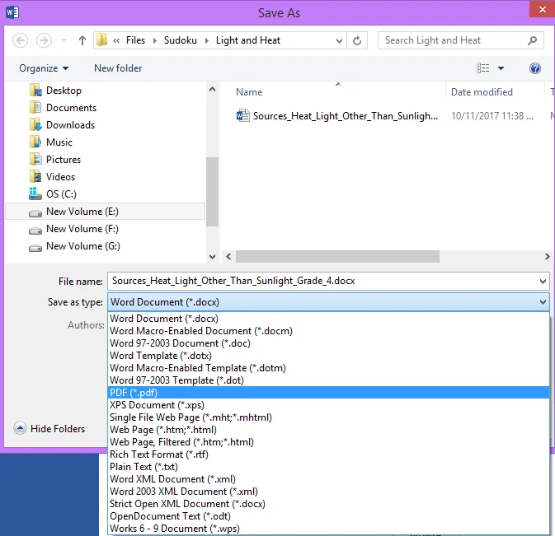This screenshot has width=555, height=536.
Task: Choose Word 97-2003 Document (*.doc)
Action: tap(328, 343)
